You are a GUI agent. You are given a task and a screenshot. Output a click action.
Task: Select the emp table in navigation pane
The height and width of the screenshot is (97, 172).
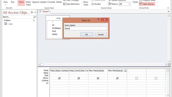point(10,24)
